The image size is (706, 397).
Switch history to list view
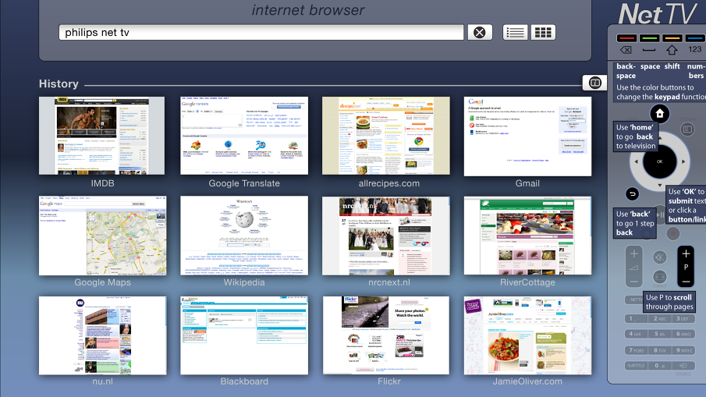[515, 32]
